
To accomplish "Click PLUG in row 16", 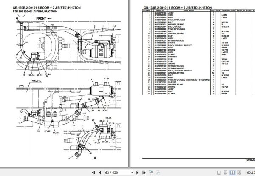I will [170, 48].
